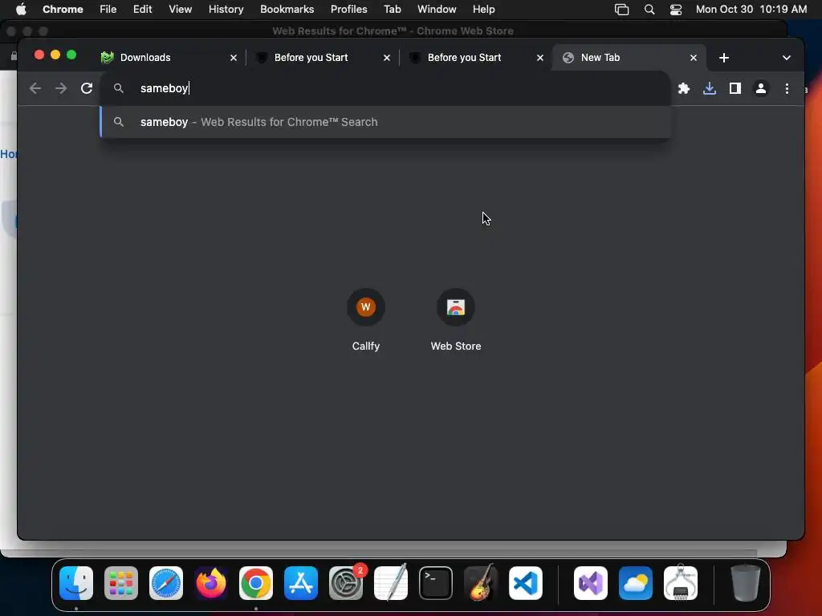822x616 pixels.
Task: Switch to the first Before you Start tab
Action: click(323, 58)
